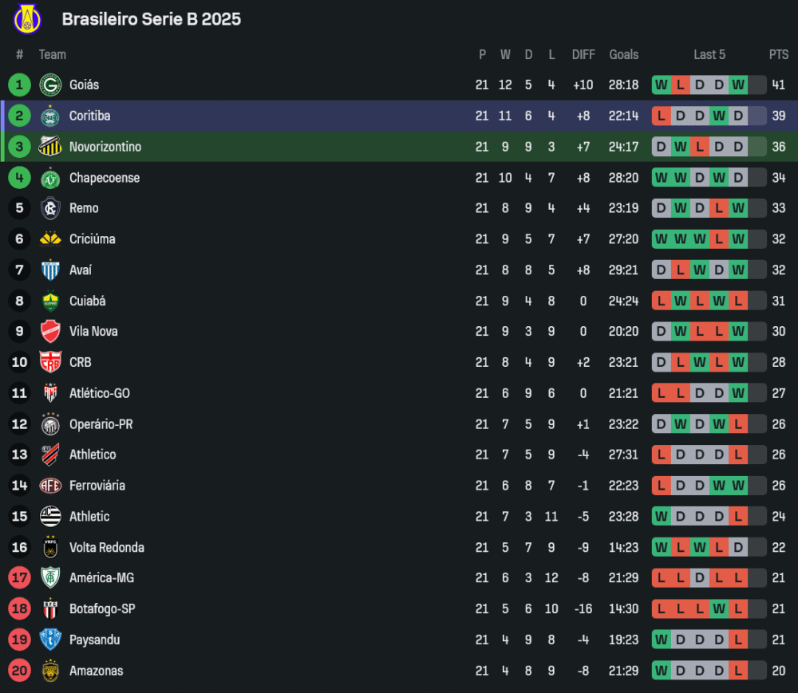The height and width of the screenshot is (693, 798).
Task: Click the Novorizontino club crest
Action: (50, 147)
